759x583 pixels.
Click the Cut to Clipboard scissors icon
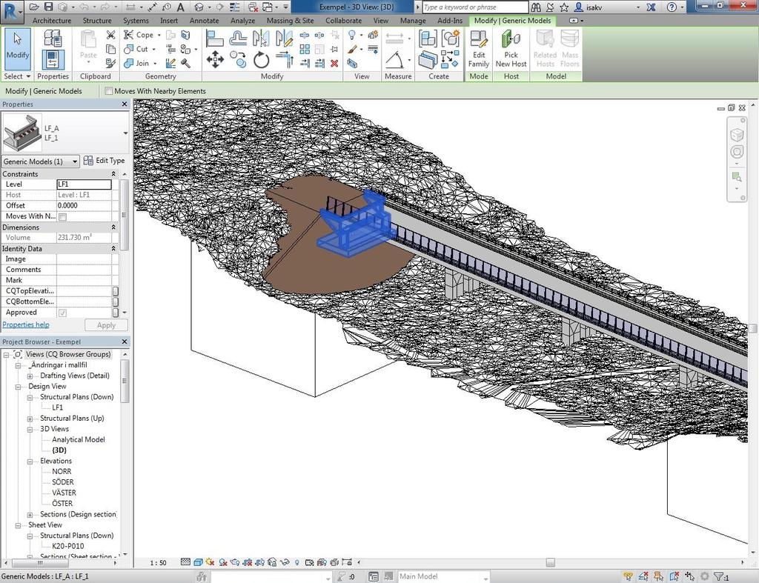click(111, 35)
